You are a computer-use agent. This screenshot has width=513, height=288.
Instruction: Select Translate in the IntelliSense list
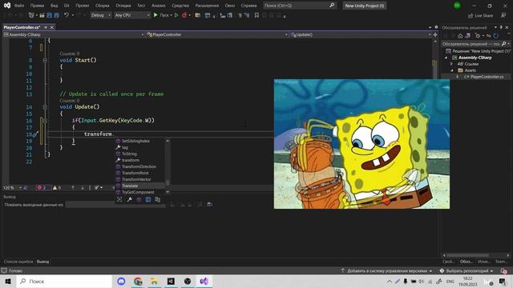[140, 186]
